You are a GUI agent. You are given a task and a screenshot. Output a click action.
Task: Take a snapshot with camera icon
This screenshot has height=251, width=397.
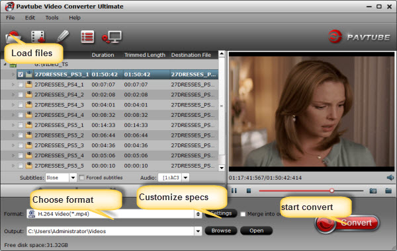(x=373, y=191)
